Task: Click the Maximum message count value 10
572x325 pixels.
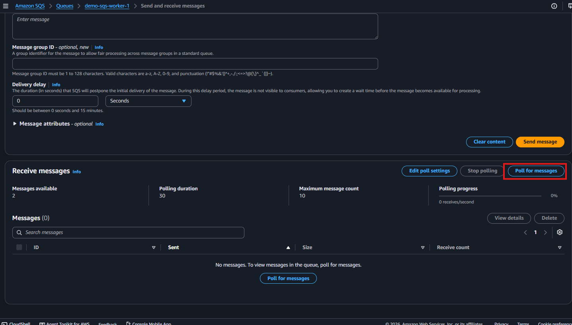Action: (x=302, y=196)
